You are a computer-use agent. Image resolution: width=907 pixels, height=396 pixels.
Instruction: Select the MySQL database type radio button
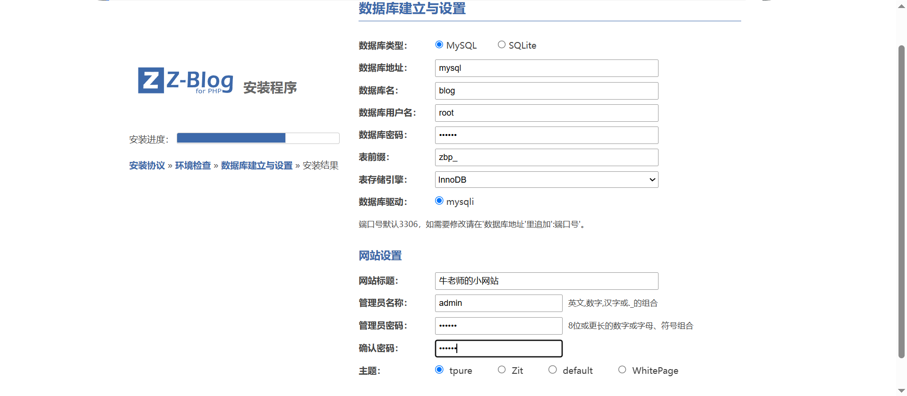point(439,44)
